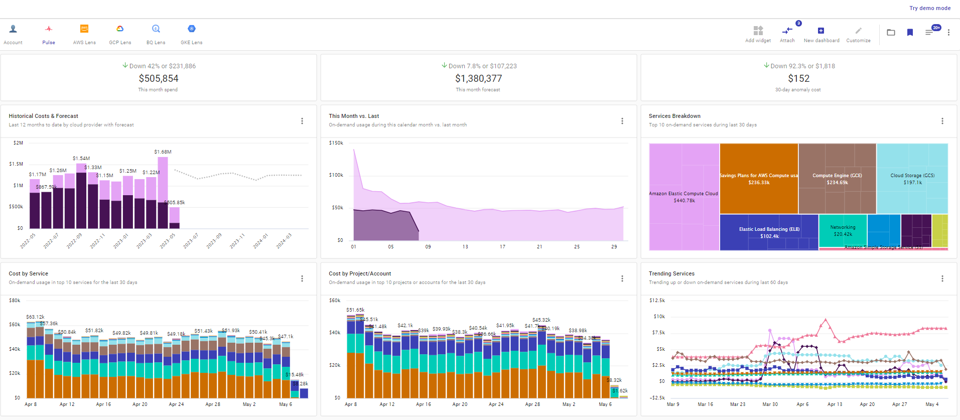Select the Cloud Storage (GCS) treemap tile
The height and width of the screenshot is (420, 960).
pyautogui.click(x=912, y=179)
